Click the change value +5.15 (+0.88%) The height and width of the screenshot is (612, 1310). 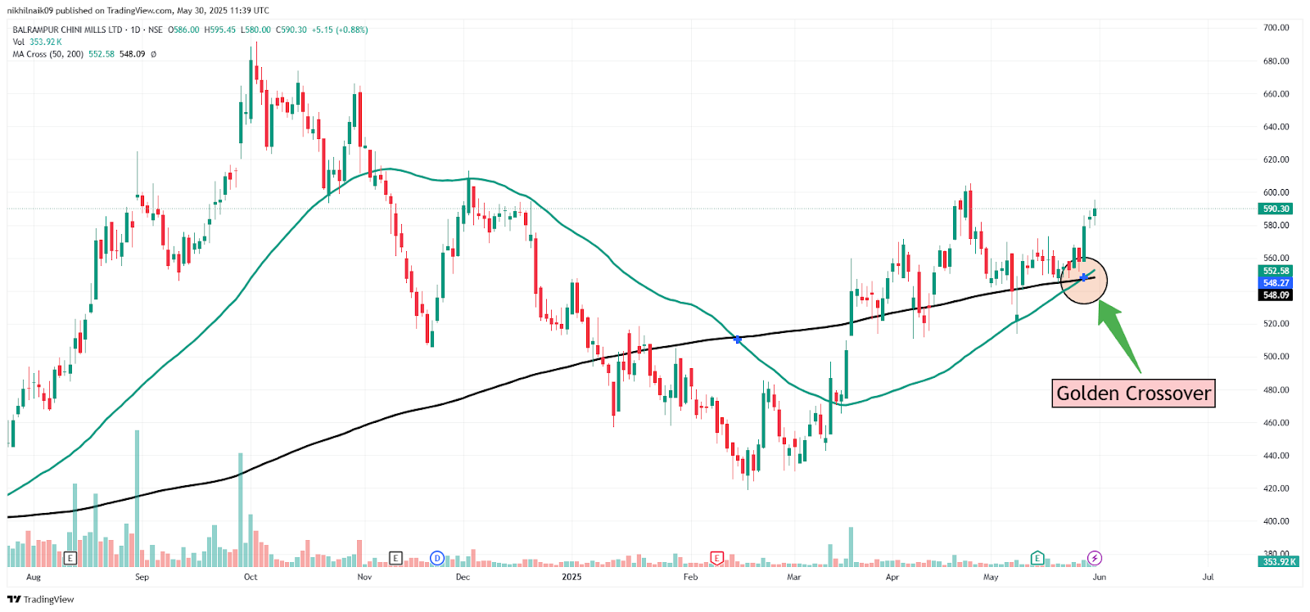click(340, 29)
